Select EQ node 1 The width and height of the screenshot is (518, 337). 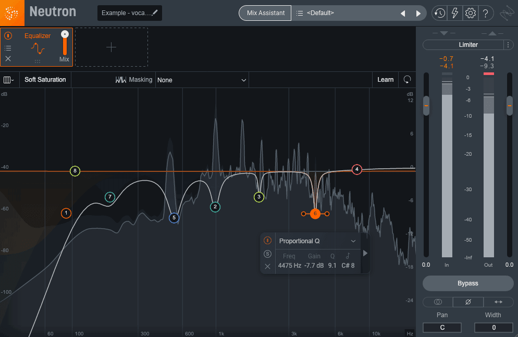point(66,213)
